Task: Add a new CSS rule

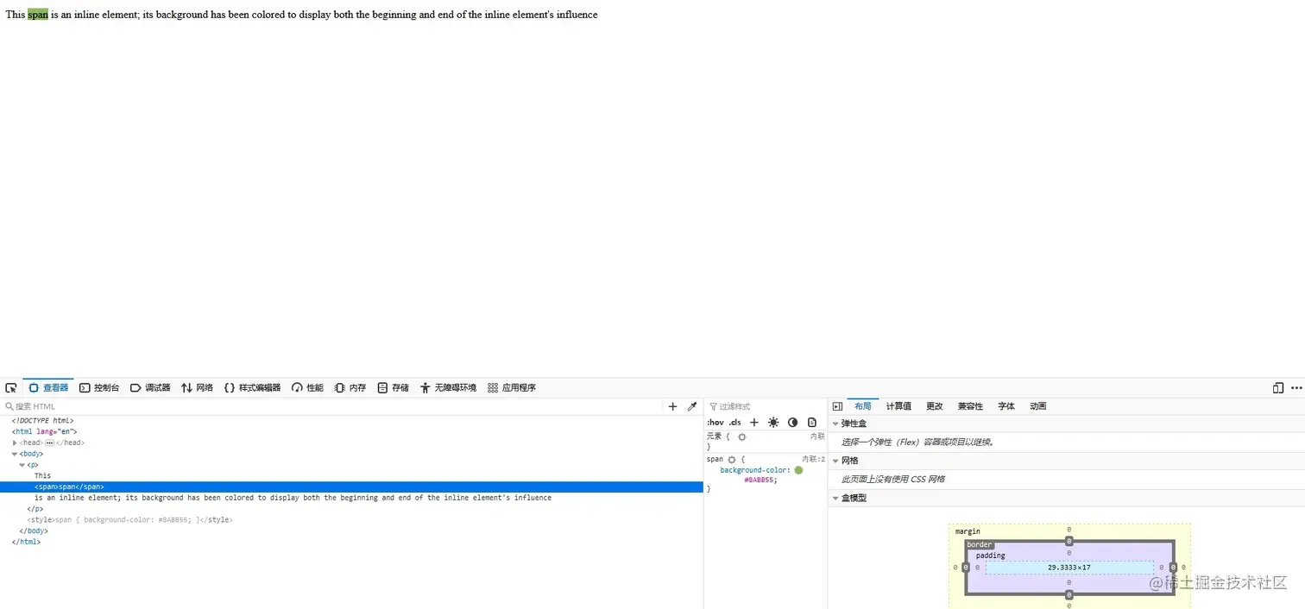Action: [754, 423]
